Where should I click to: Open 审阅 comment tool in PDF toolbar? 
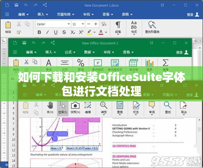[152, 109]
